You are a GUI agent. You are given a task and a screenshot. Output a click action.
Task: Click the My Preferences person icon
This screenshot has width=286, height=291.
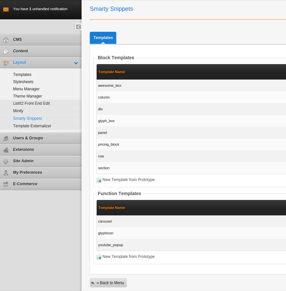click(6, 173)
